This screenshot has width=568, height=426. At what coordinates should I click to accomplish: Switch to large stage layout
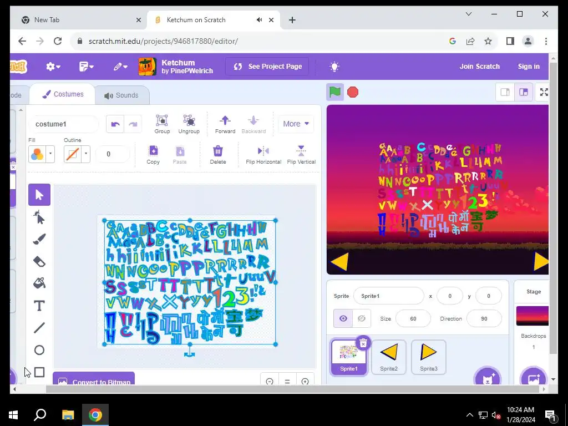pos(524,92)
